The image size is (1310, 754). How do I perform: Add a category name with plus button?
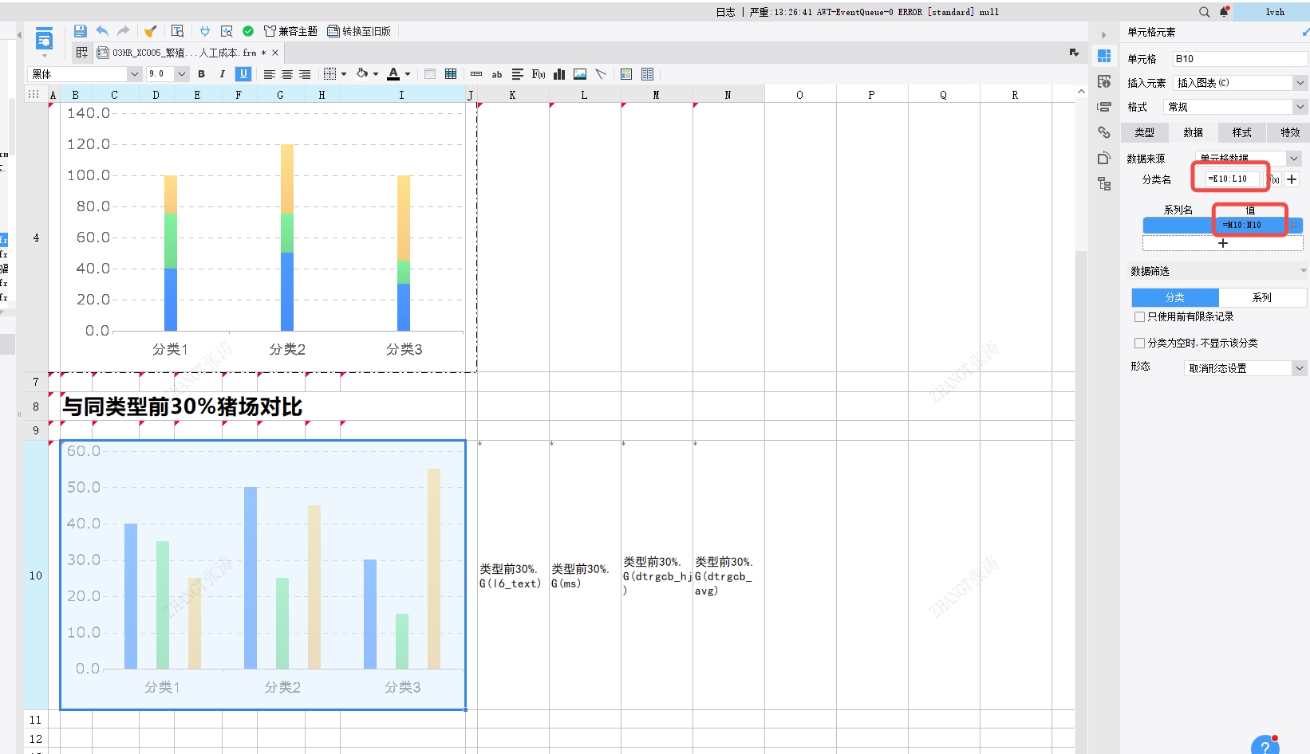[x=1292, y=179]
